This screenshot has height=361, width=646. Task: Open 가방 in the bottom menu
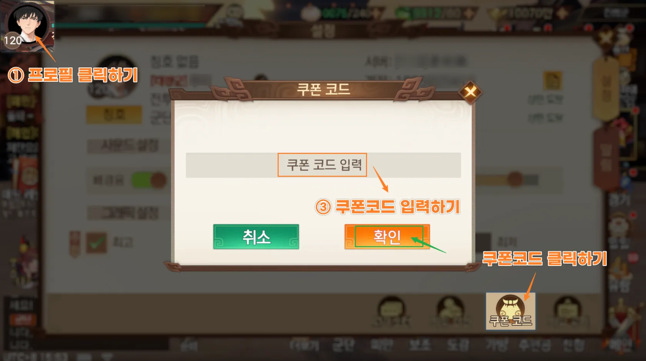point(497,345)
